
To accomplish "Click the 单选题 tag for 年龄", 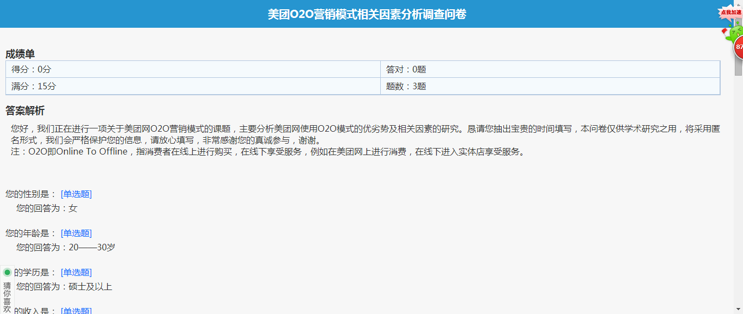I will [x=76, y=233].
